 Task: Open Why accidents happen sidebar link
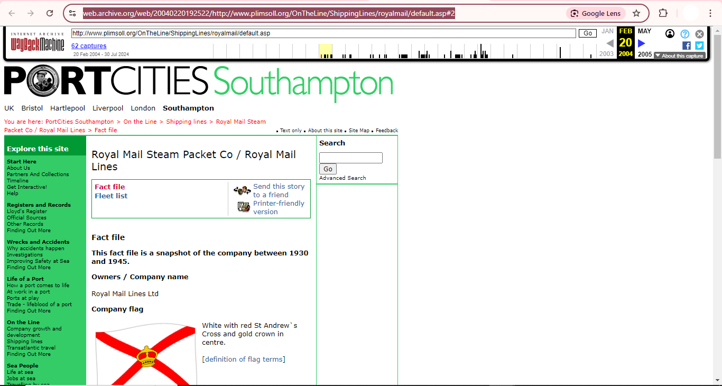tap(35, 249)
